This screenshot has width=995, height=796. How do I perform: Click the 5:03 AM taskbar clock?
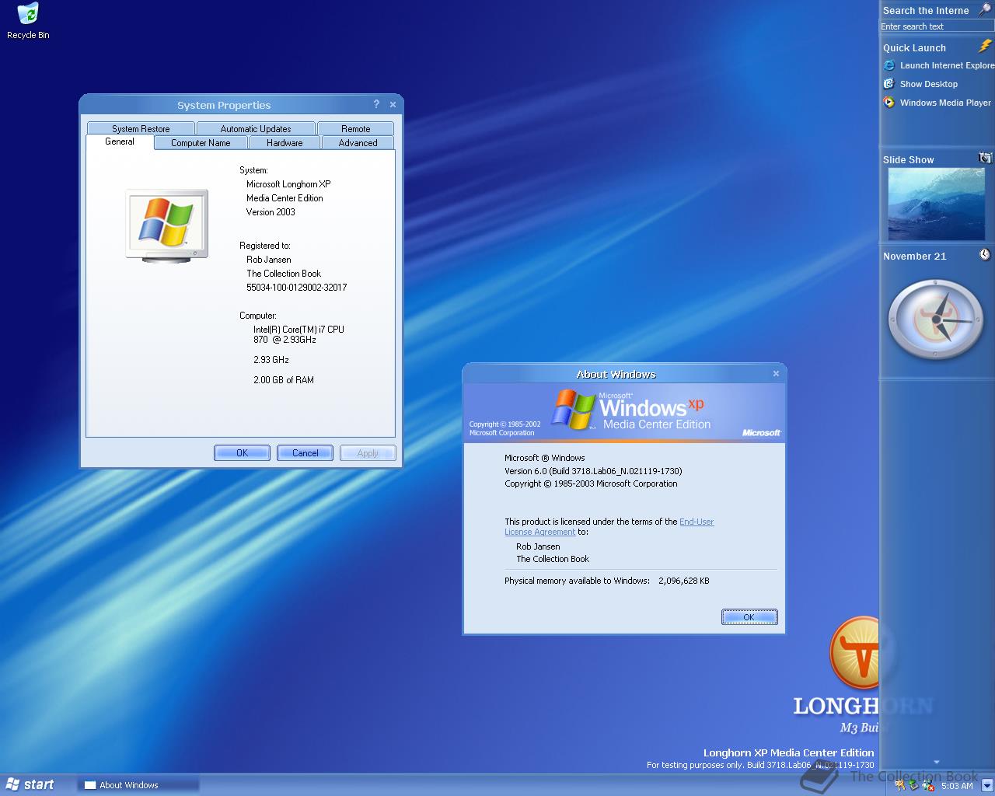[x=957, y=786]
